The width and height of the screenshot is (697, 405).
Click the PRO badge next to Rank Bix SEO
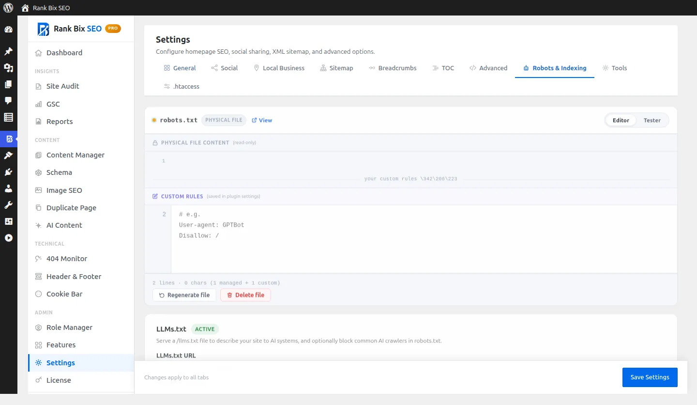pyautogui.click(x=113, y=29)
